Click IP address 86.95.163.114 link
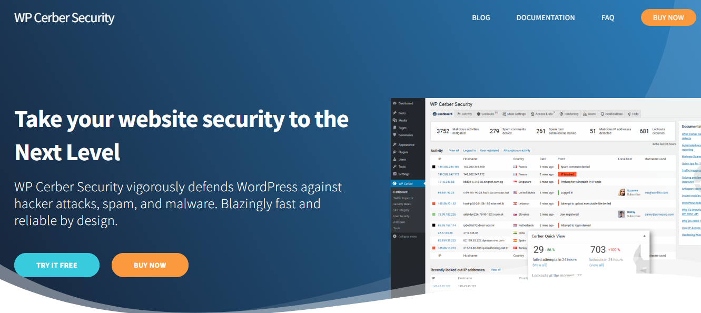 click(448, 226)
